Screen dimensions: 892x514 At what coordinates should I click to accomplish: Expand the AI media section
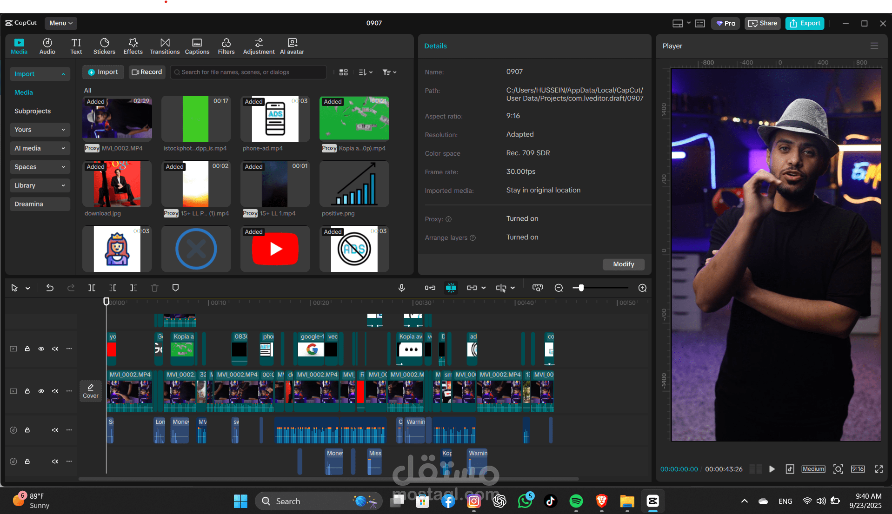(40, 148)
